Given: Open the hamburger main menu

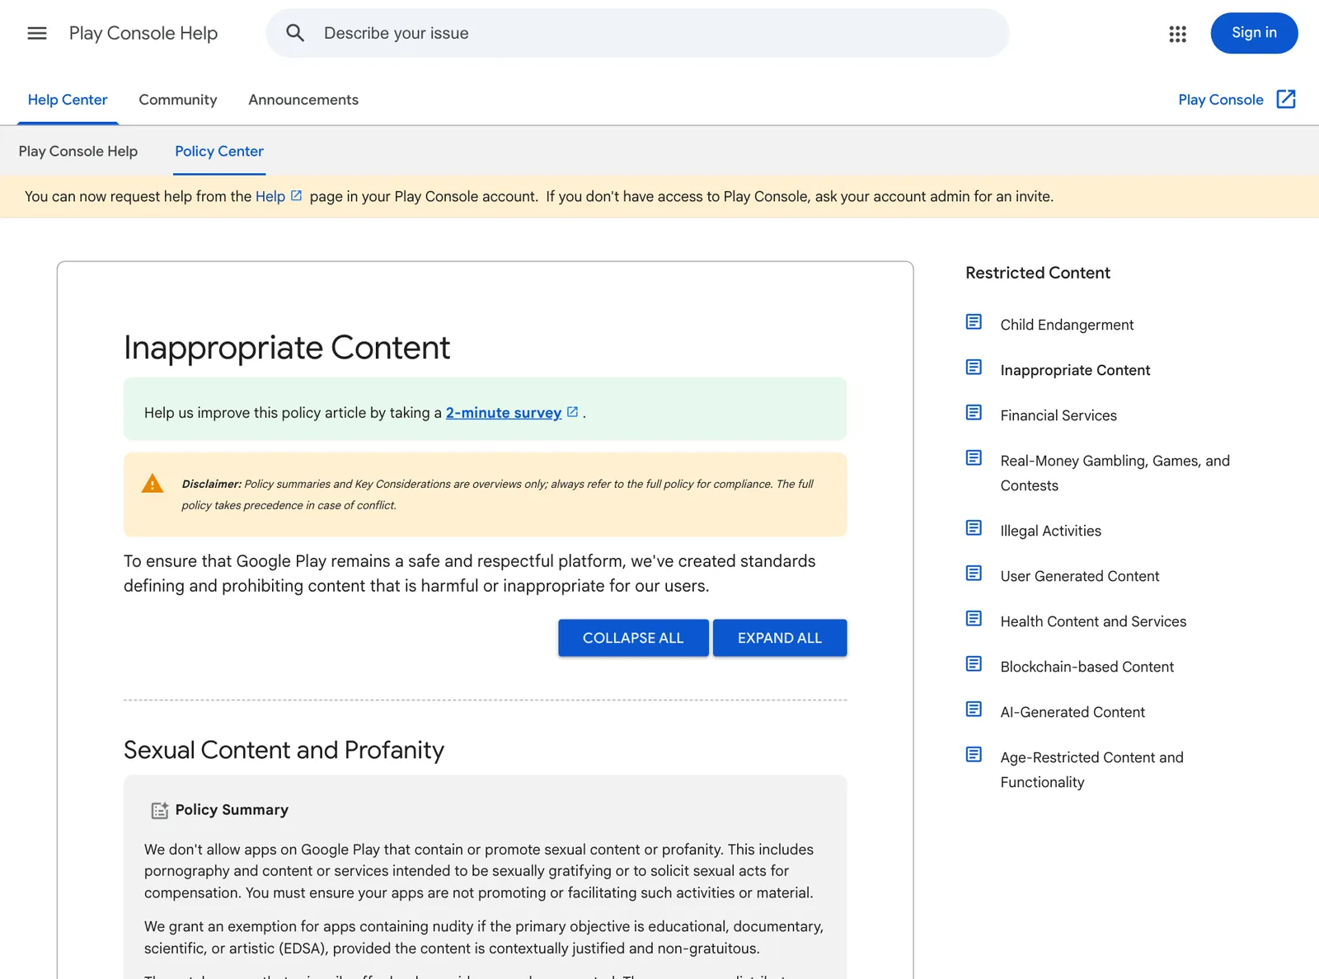Looking at the screenshot, I should [x=37, y=33].
